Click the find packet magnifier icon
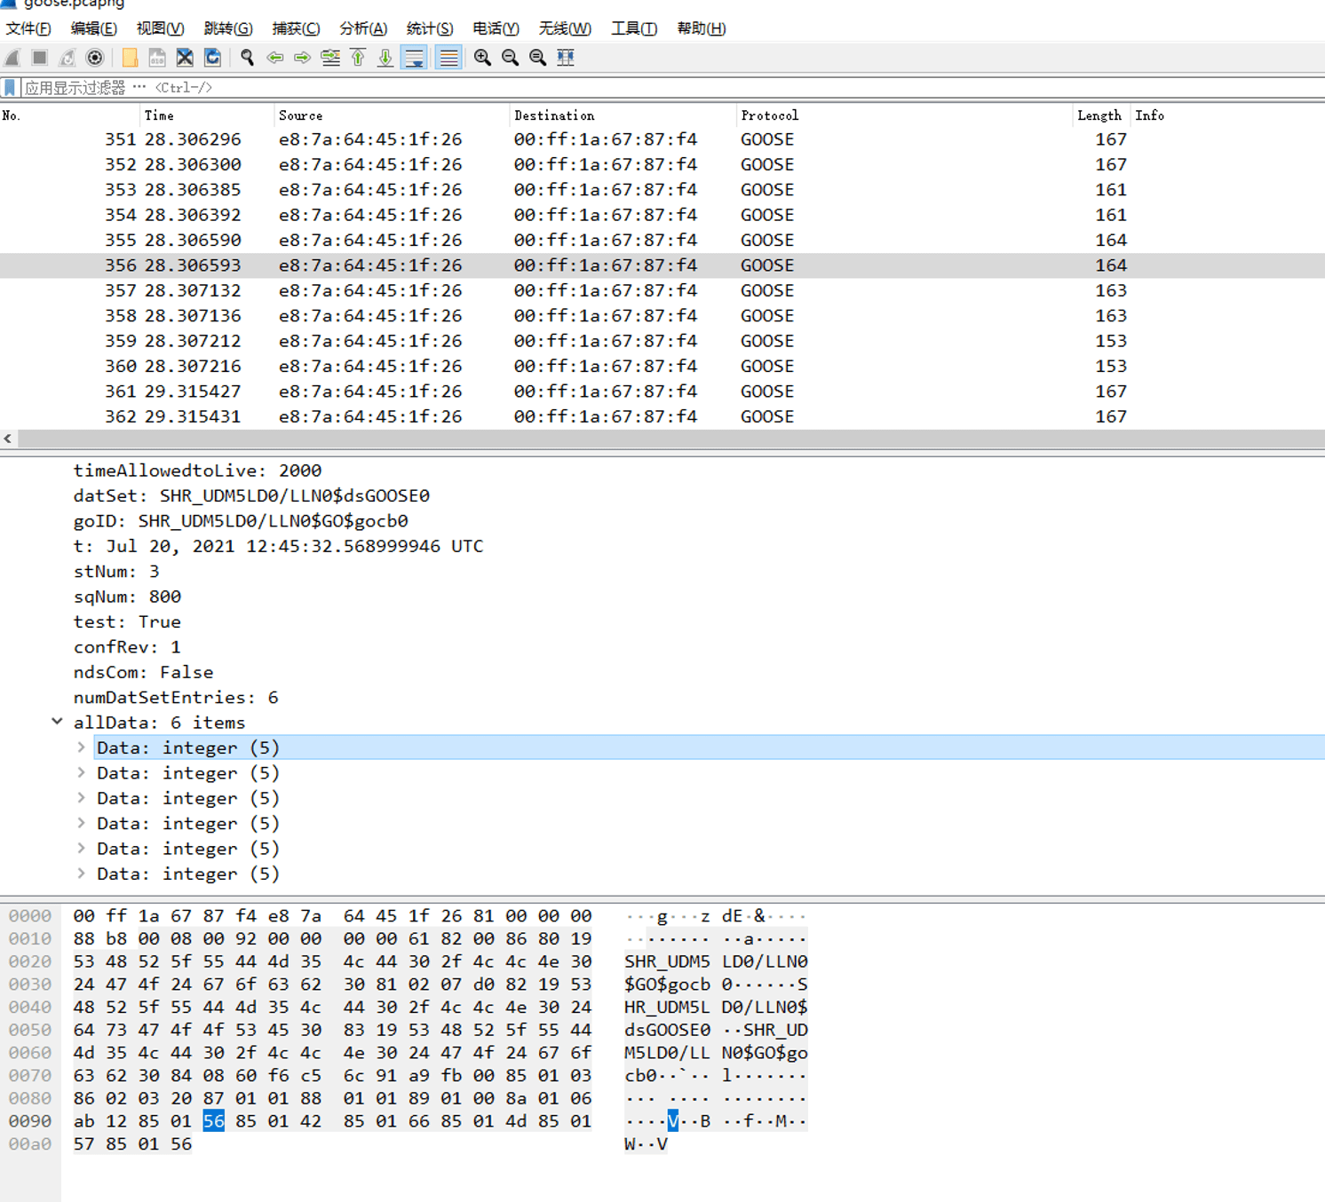Image resolution: width=1325 pixels, height=1202 pixels. coord(247,58)
